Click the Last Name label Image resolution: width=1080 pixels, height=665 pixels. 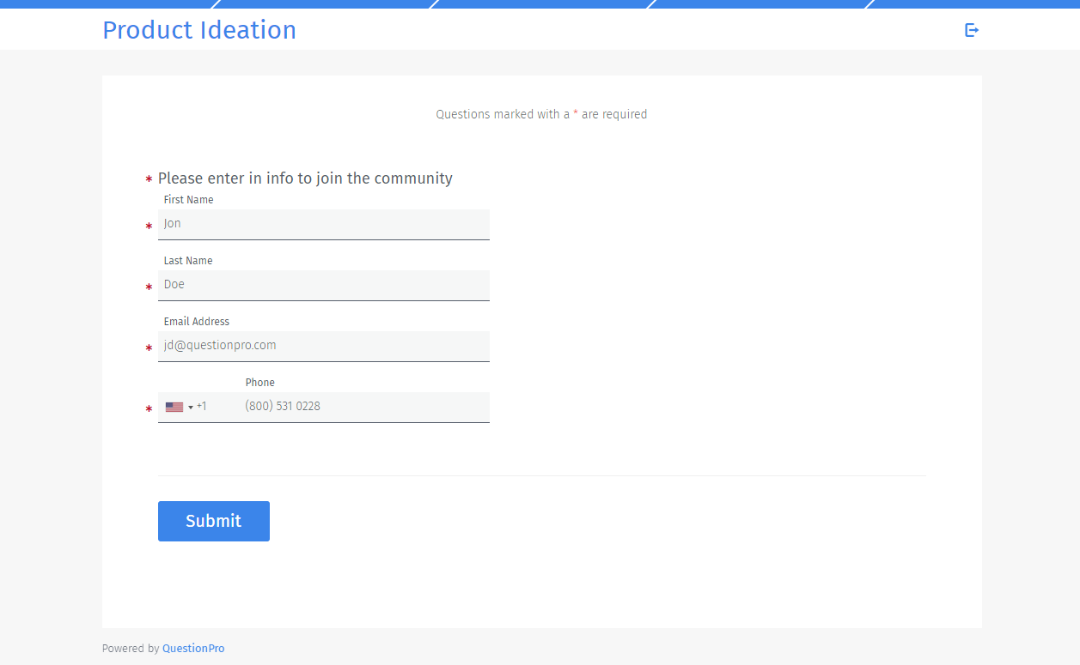pyautogui.click(x=188, y=261)
